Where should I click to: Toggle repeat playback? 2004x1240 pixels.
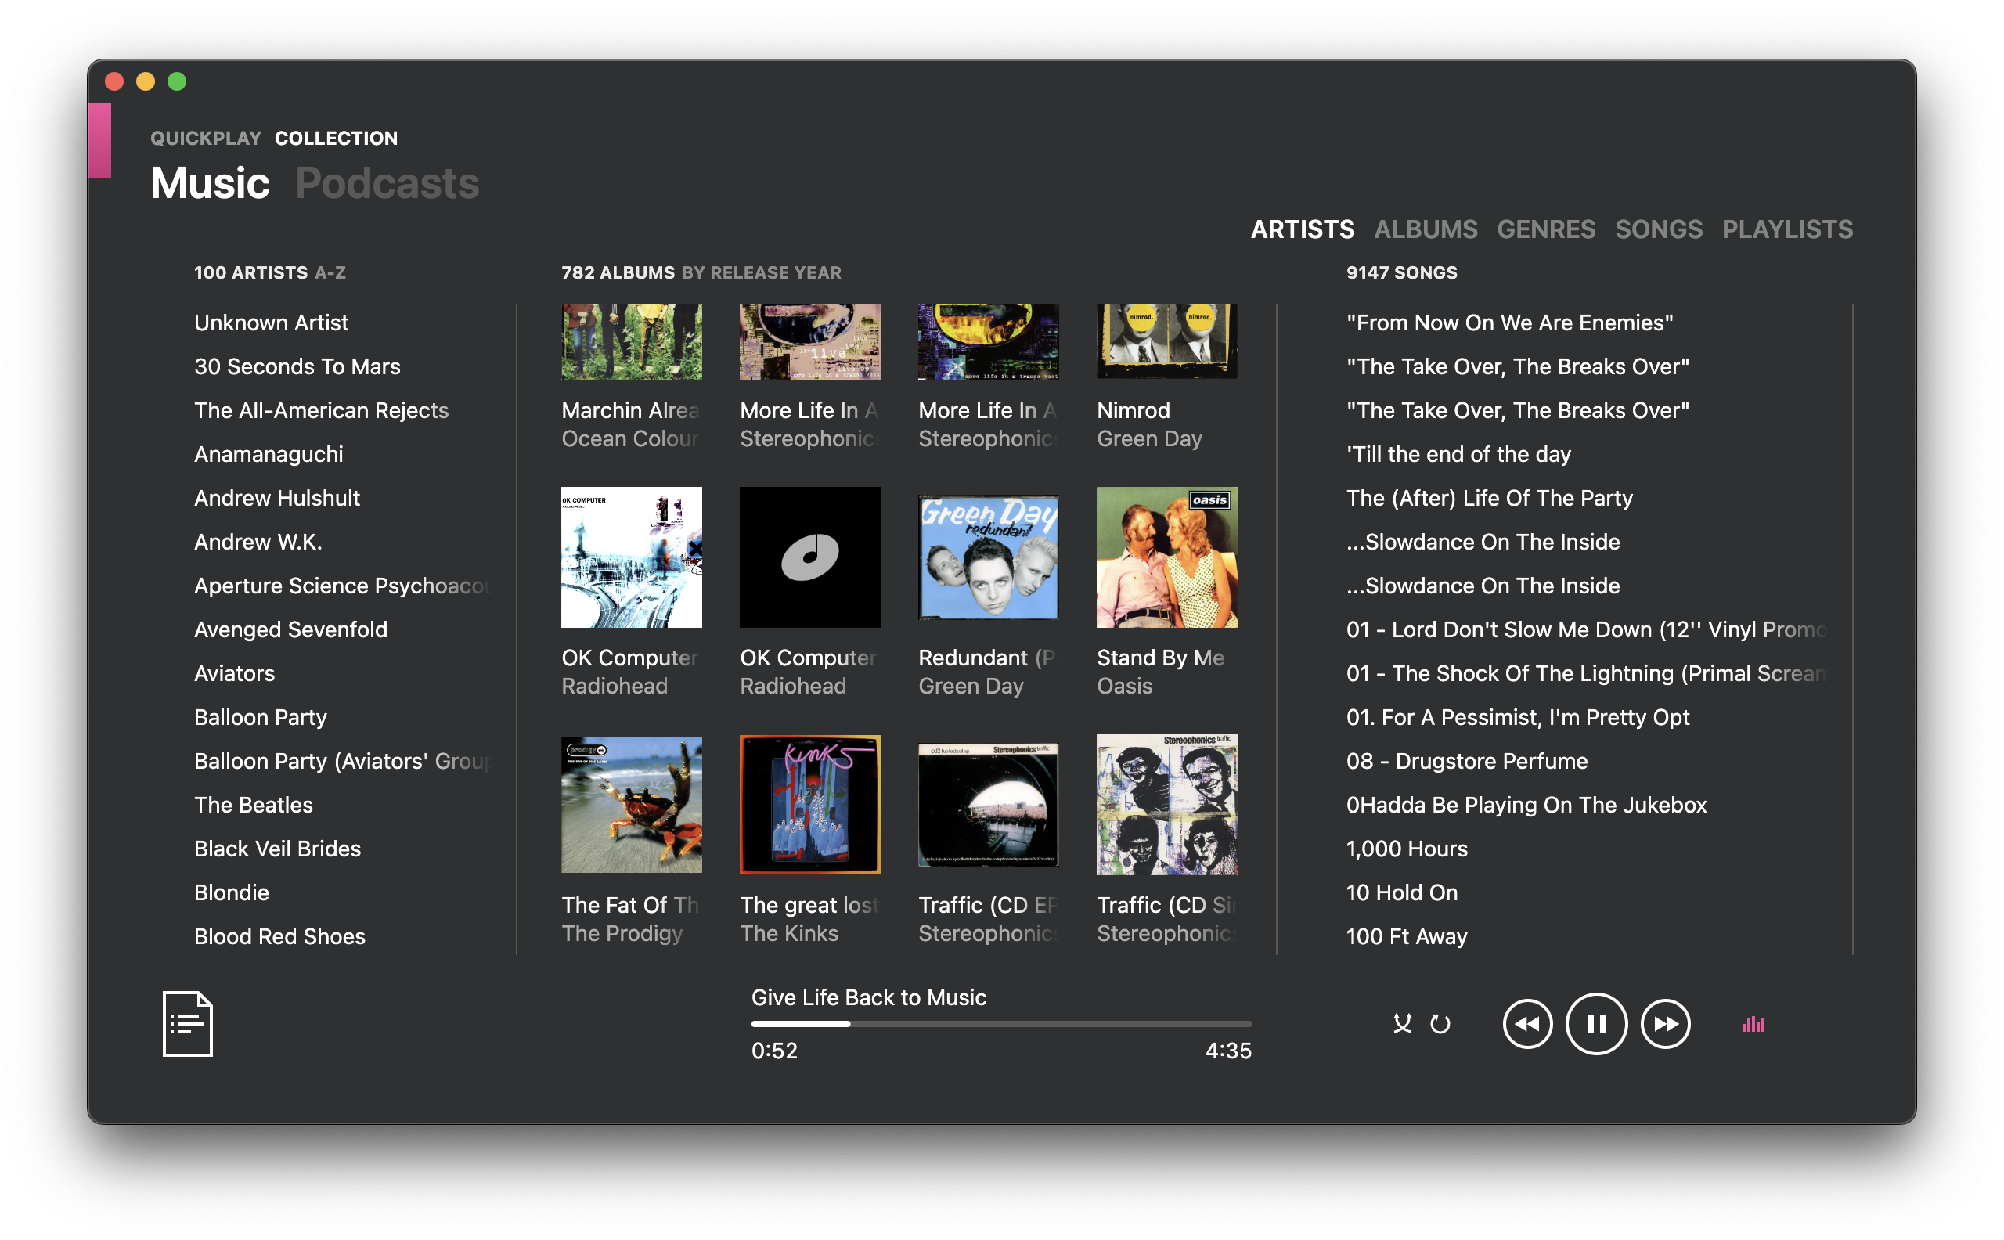point(1440,1023)
